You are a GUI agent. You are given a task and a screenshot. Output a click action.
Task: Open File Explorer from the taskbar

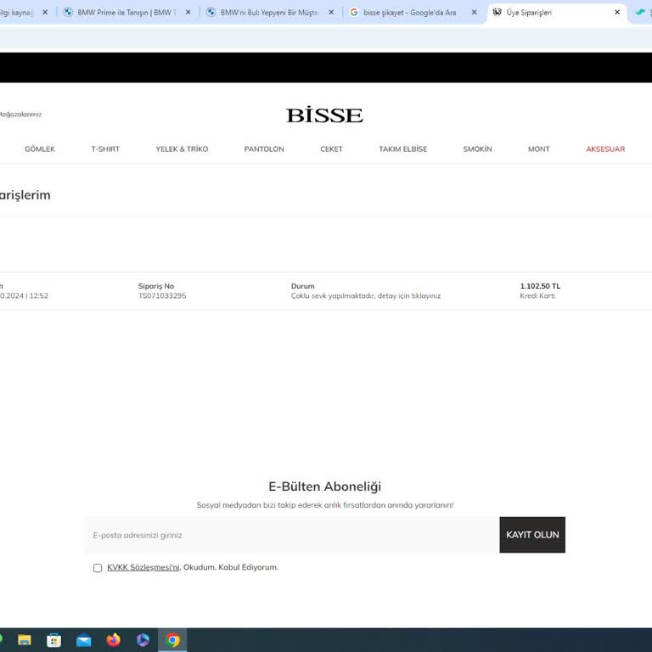[24, 639]
